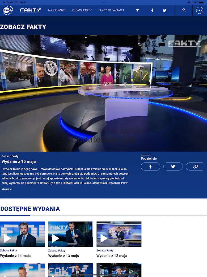Viewport: 207px width, 277px height.
Task: Go to Najnowsze menu item
Action: coord(57,10)
